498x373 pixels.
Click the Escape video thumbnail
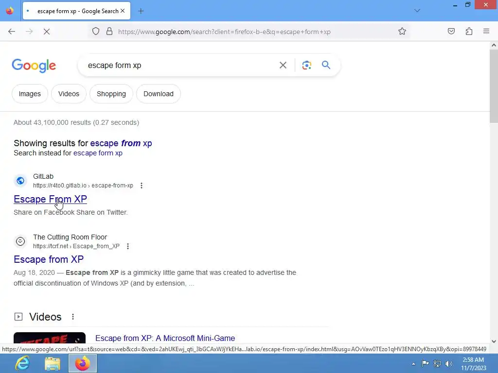(50, 339)
